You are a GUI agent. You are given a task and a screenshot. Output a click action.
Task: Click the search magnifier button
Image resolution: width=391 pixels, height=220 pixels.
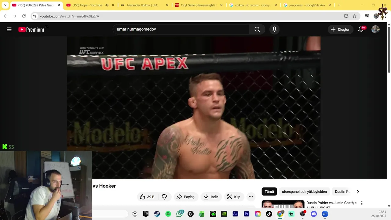pyautogui.click(x=257, y=29)
